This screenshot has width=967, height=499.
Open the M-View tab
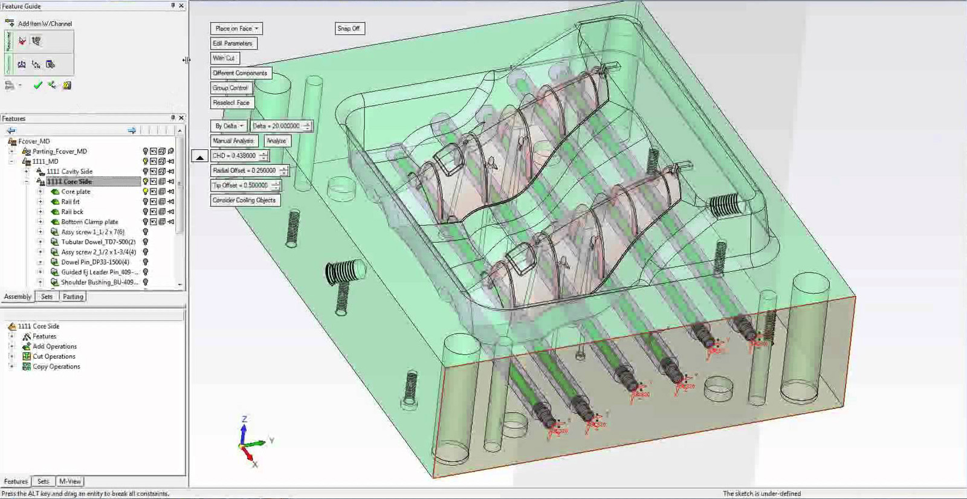(70, 481)
